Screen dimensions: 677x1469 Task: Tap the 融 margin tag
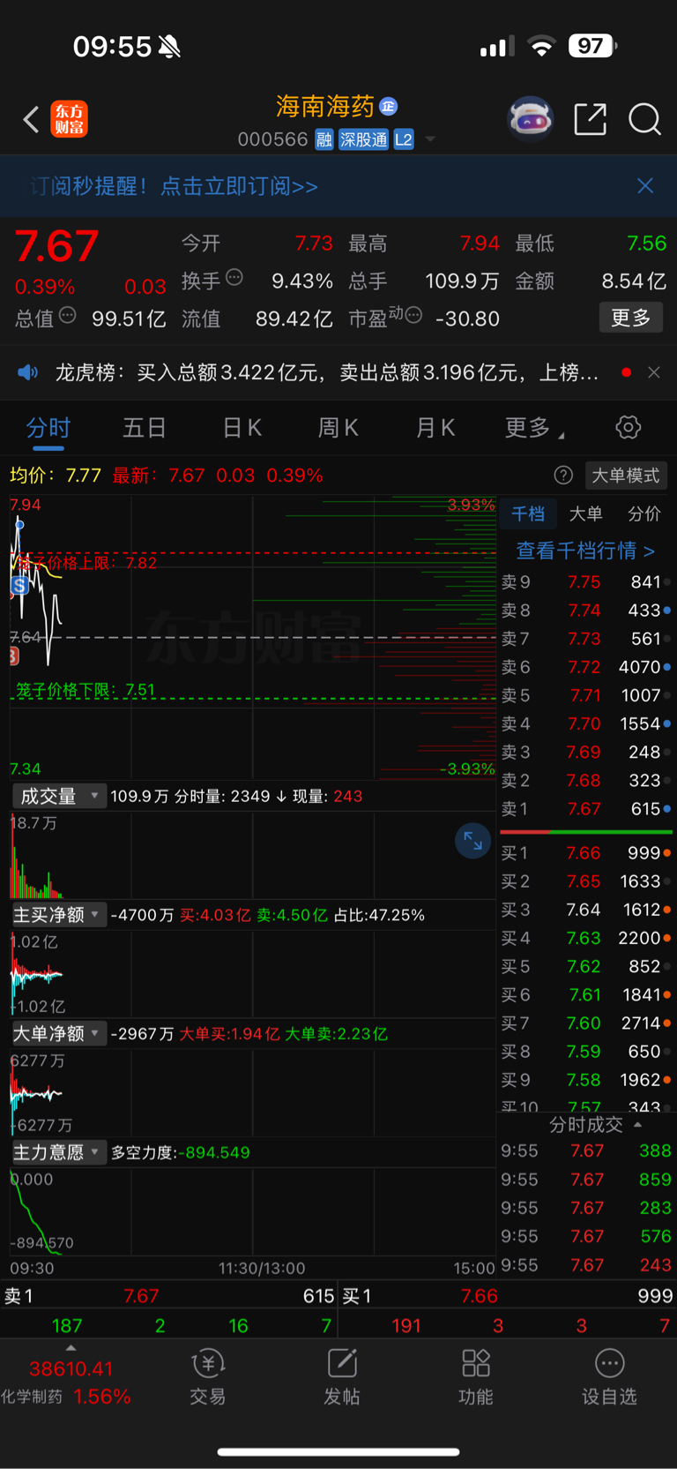point(324,139)
